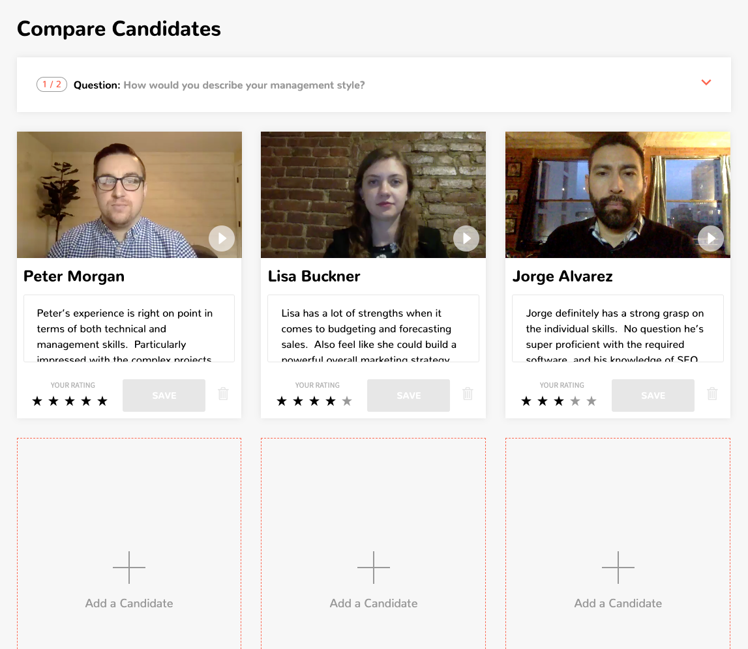The height and width of the screenshot is (649, 748).
Task: Remove Jorge Alvarez using the trash icon
Action: [712, 394]
